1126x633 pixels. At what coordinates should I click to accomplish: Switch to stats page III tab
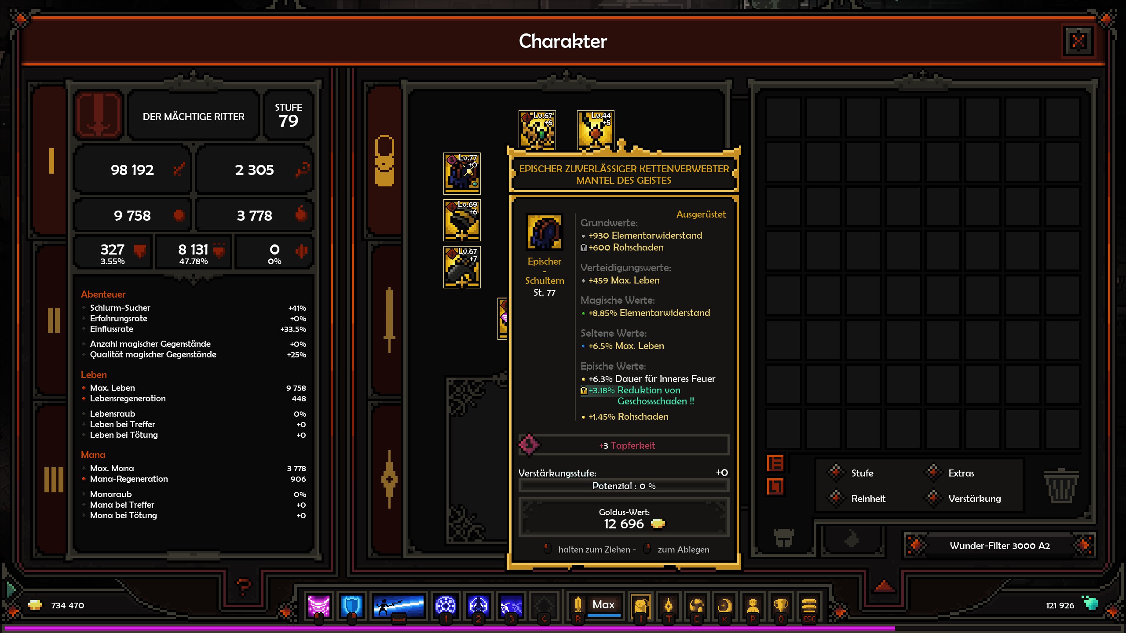pos(54,479)
